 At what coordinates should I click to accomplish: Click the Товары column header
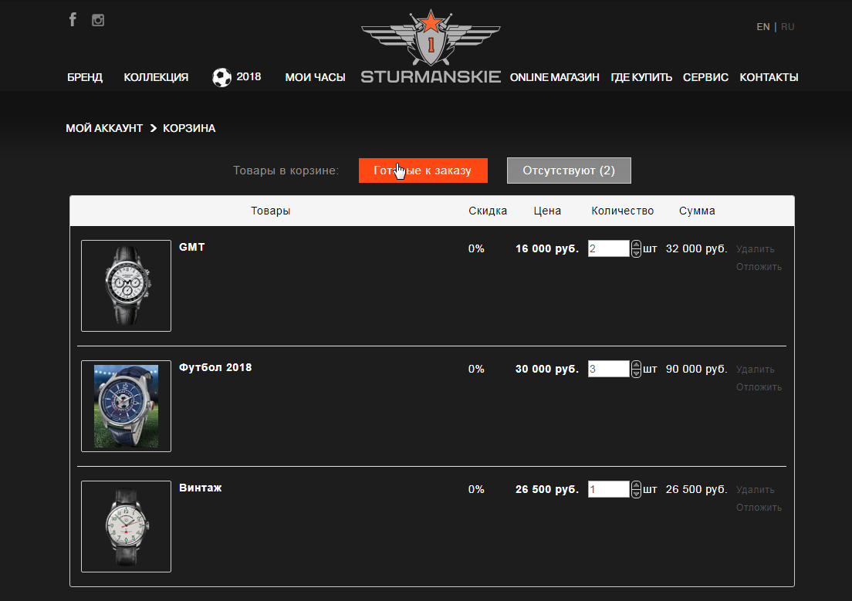point(271,211)
